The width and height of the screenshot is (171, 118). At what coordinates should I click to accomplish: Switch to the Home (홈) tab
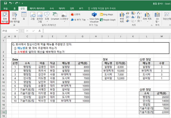[x=14, y=9]
